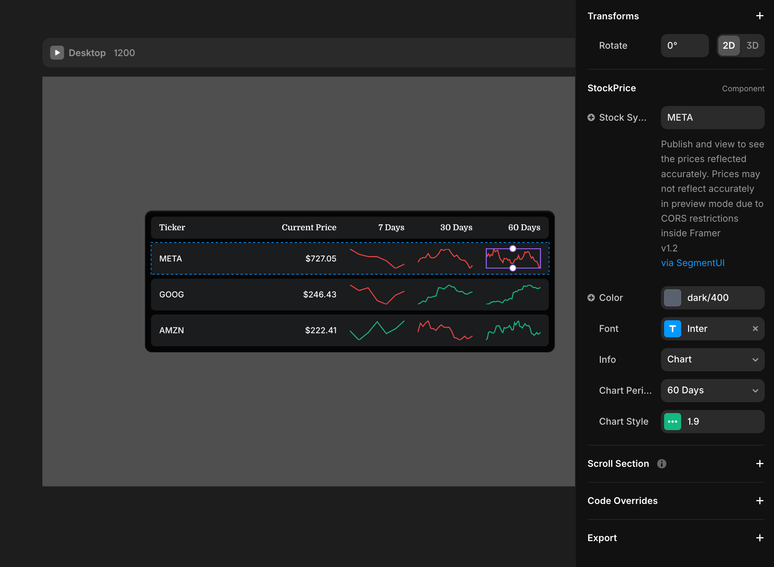Remove the Inter font with X icon
774x567 pixels.
[755, 329]
